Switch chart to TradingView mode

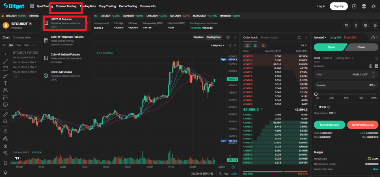pos(213,37)
